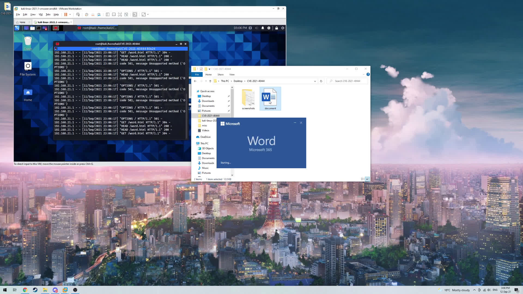This screenshot has width=523, height=294.
Task: Click the stretch guest display icon
Action: (x=144, y=14)
